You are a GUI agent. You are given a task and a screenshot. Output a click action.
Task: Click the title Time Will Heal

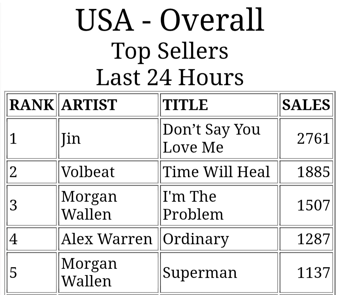tap(216, 172)
